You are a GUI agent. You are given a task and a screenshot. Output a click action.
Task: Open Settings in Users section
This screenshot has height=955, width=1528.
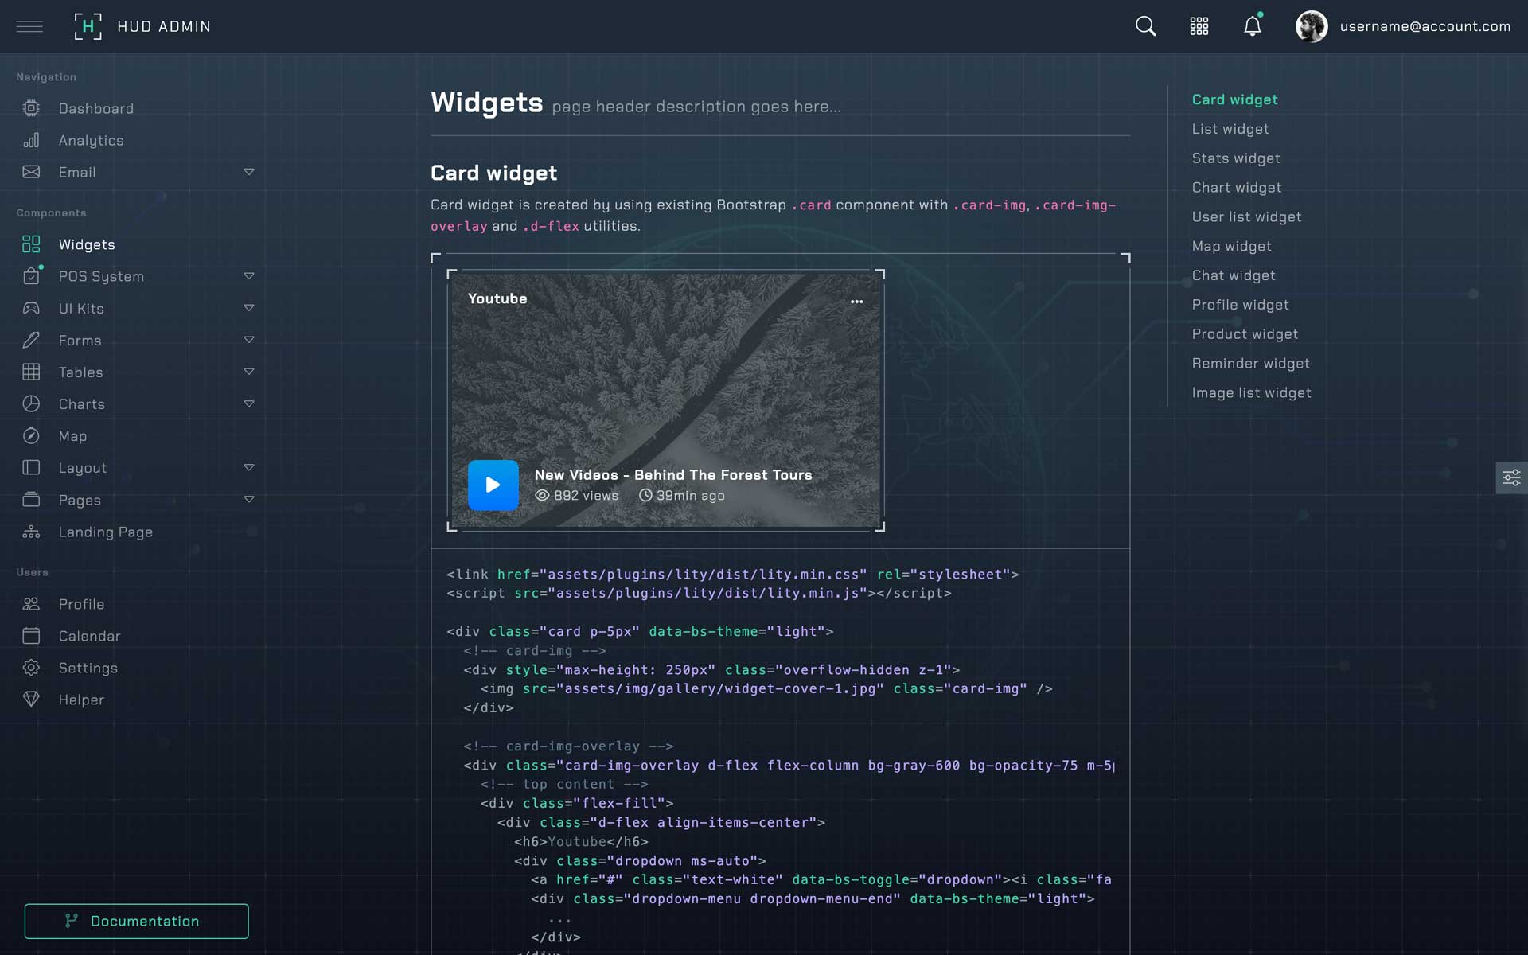pyautogui.click(x=88, y=668)
